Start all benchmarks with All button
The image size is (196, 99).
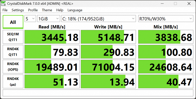[13, 22]
